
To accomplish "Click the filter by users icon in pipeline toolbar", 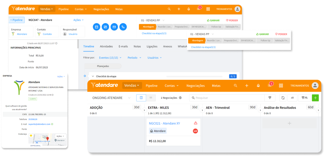I will (x=304, y=98).
